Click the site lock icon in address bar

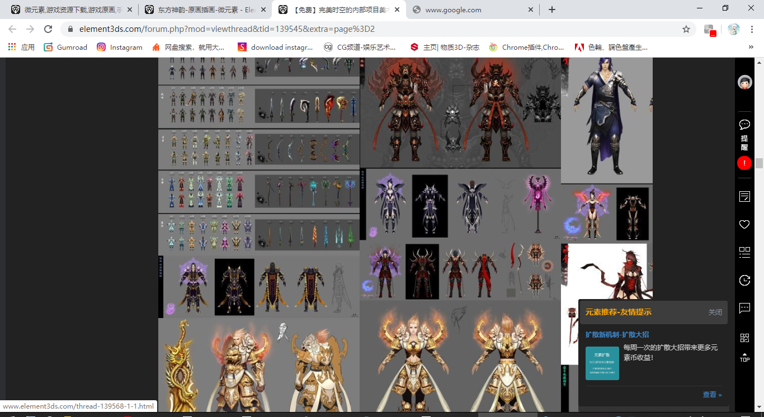[x=70, y=29]
